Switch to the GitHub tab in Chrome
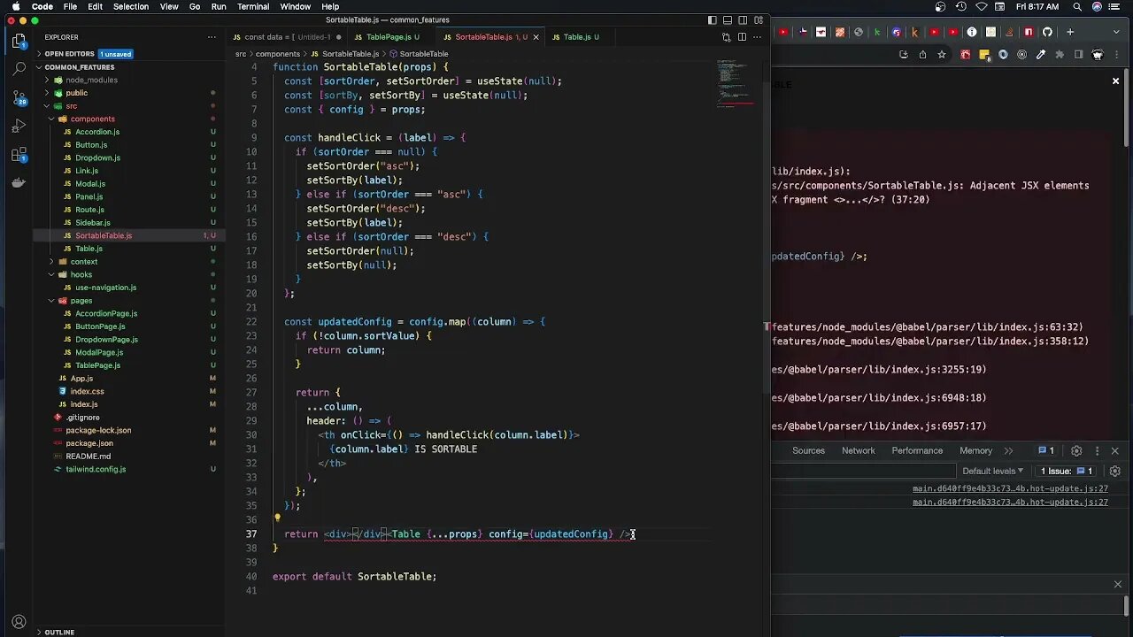The image size is (1133, 637). pos(1047,32)
